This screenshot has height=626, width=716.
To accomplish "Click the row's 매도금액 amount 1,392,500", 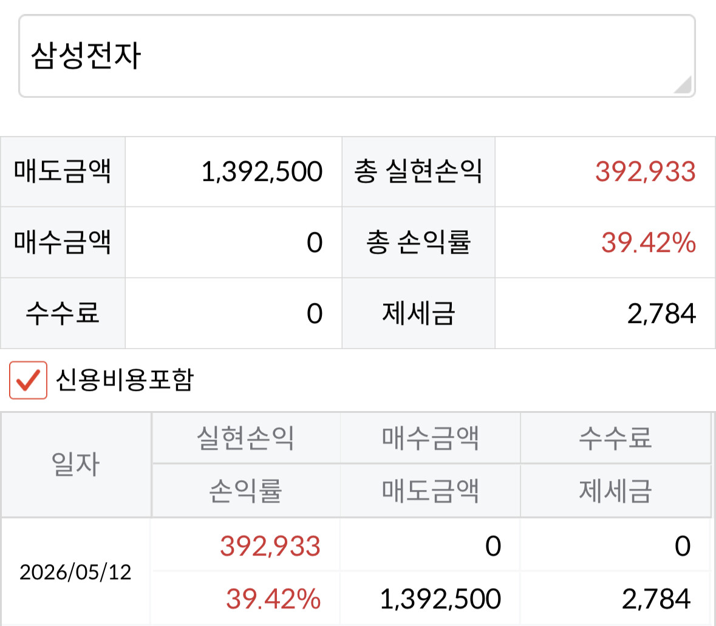I will click(441, 599).
